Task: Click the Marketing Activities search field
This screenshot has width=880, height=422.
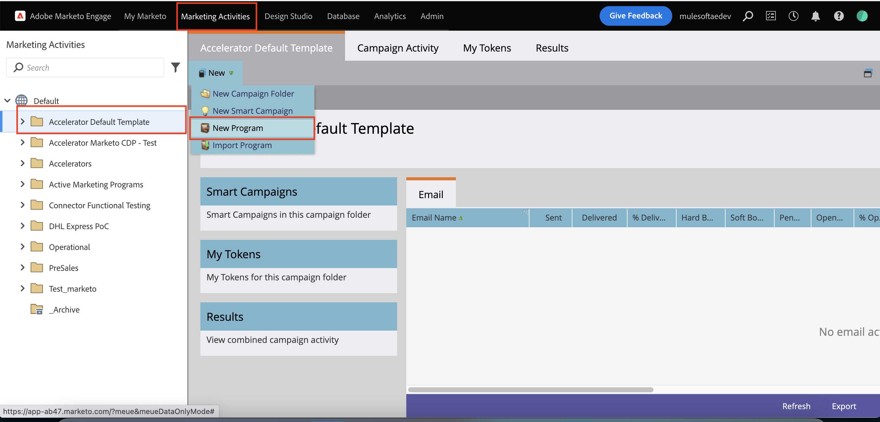Action: (x=85, y=67)
